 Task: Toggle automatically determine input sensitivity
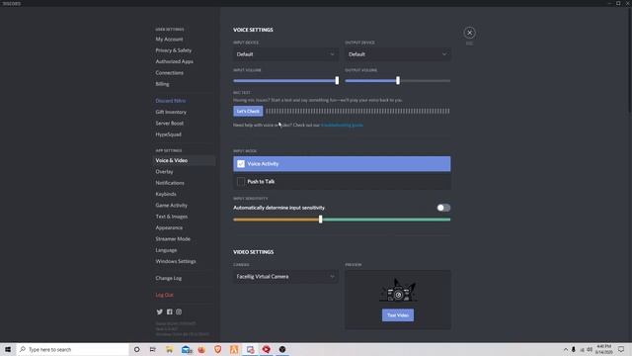pyautogui.click(x=443, y=208)
